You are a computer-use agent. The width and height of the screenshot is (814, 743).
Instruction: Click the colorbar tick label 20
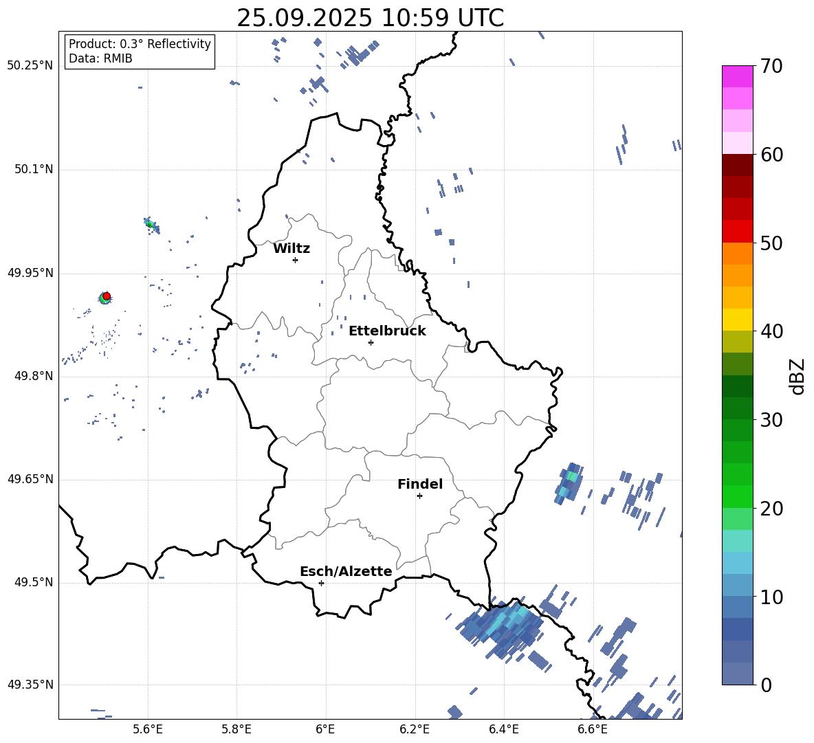(771, 509)
